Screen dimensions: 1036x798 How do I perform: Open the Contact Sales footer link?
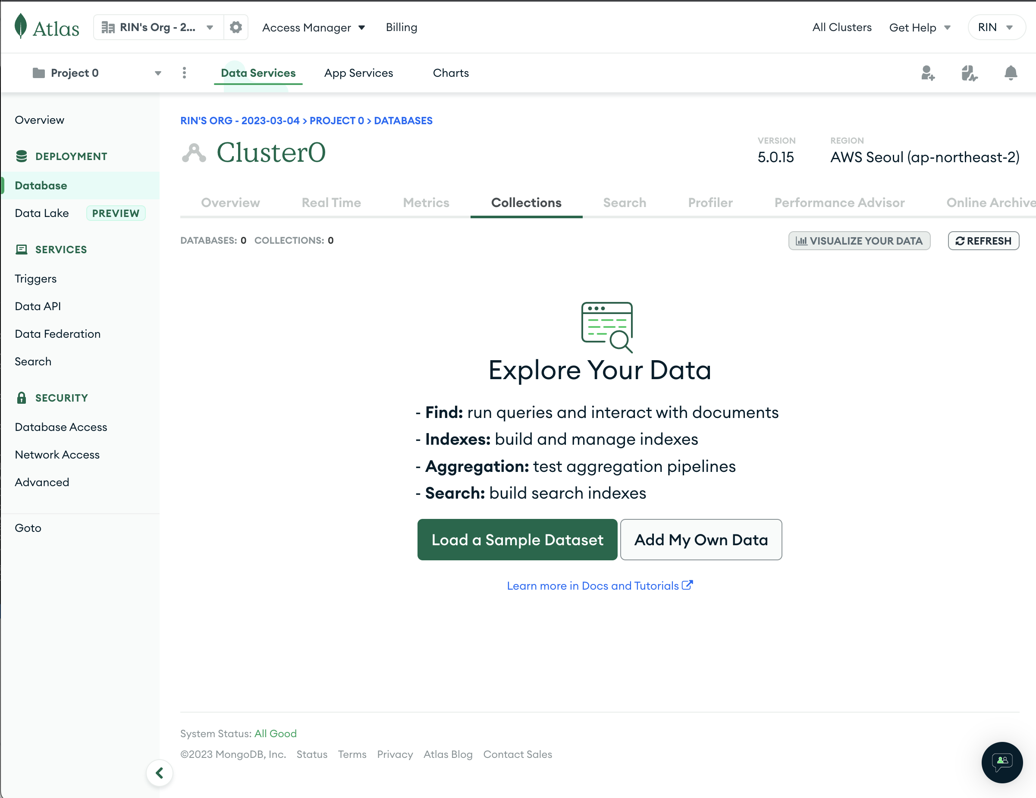click(518, 754)
